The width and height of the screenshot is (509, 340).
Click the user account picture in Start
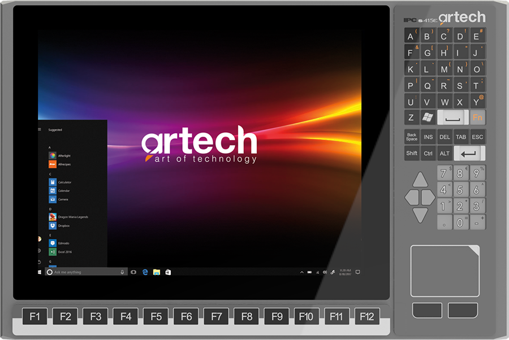click(39, 239)
